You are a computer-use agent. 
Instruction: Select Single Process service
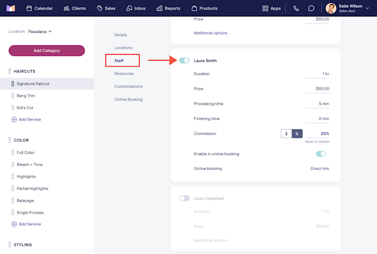pos(30,212)
